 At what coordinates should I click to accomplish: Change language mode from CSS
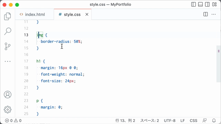point(193,121)
